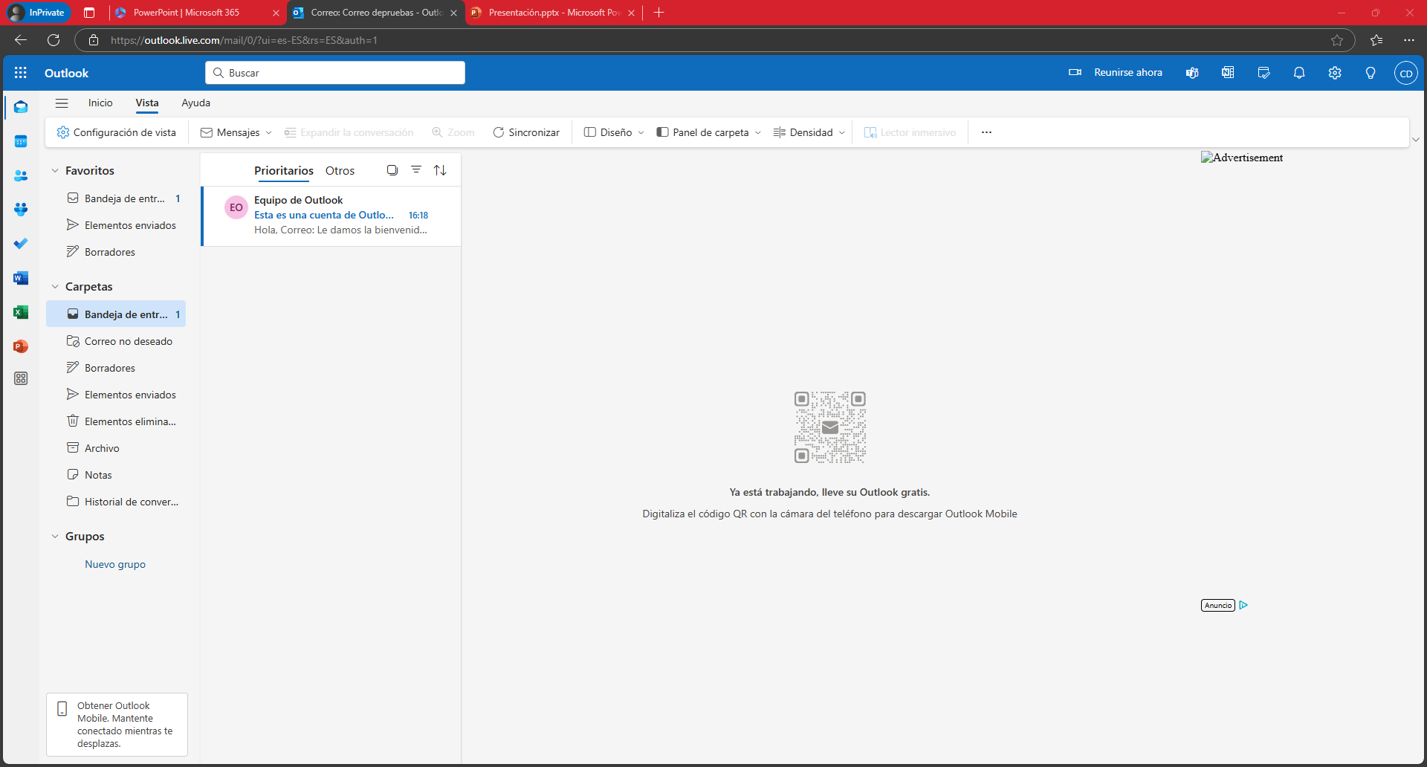The image size is (1427, 767).
Task: Open the To Do checkmark icon
Action: (21, 244)
